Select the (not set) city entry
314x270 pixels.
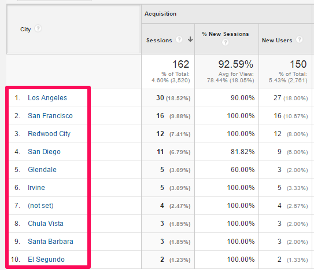(x=40, y=206)
